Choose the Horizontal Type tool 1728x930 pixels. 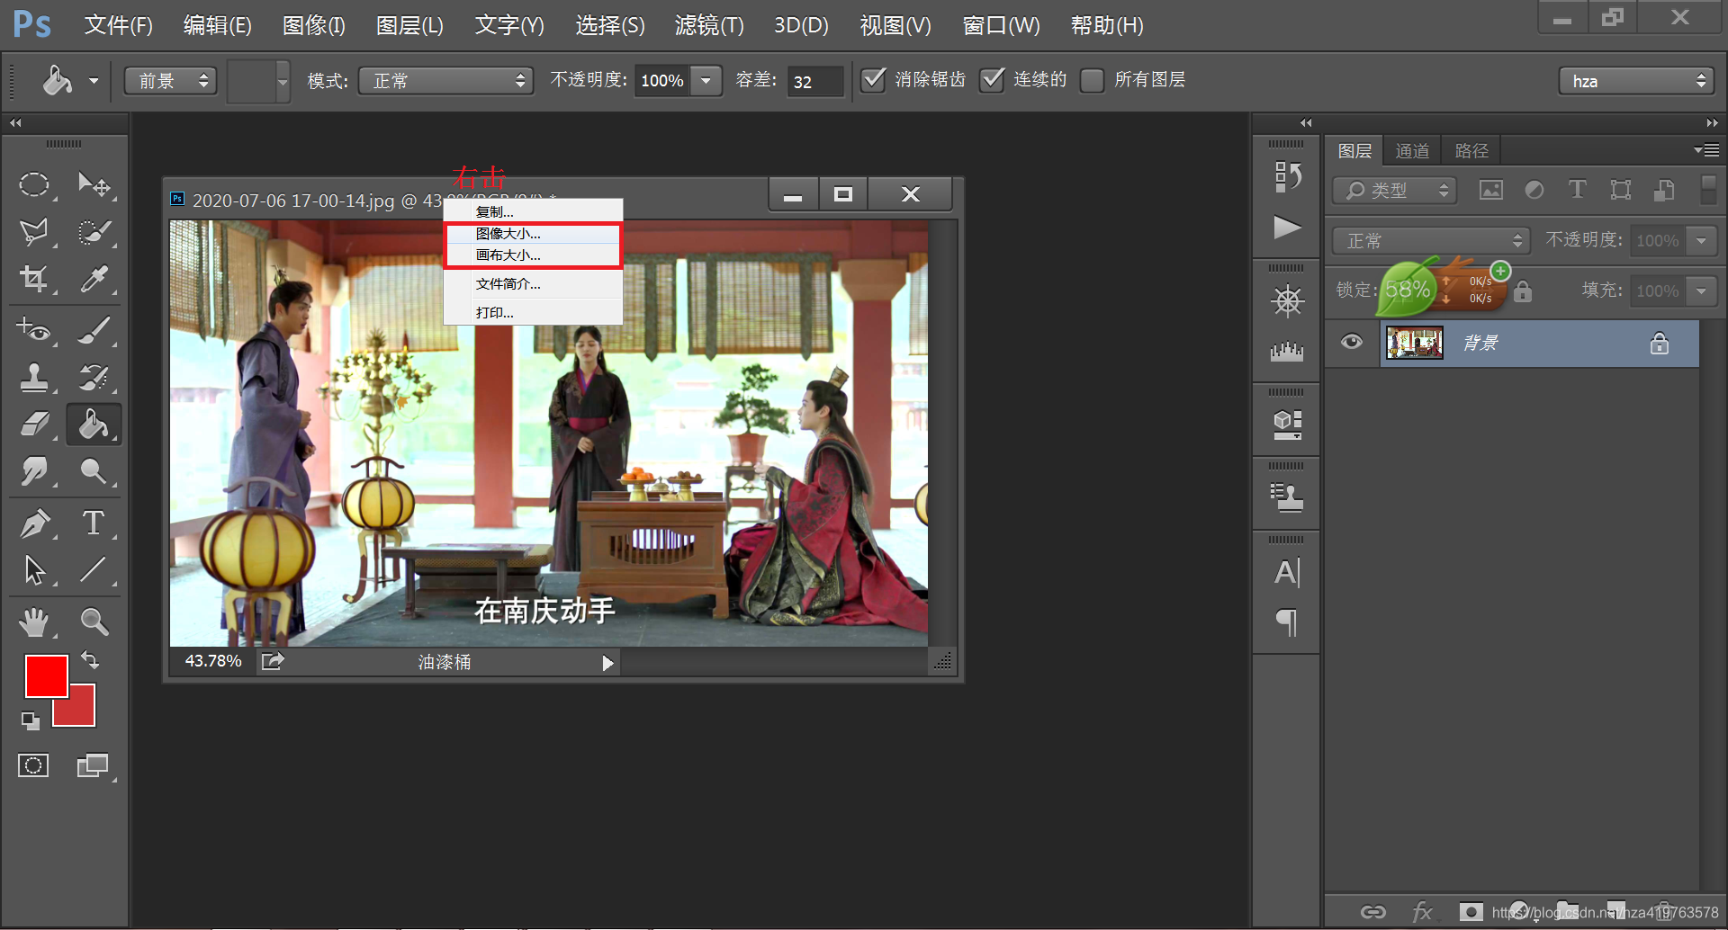pos(94,523)
